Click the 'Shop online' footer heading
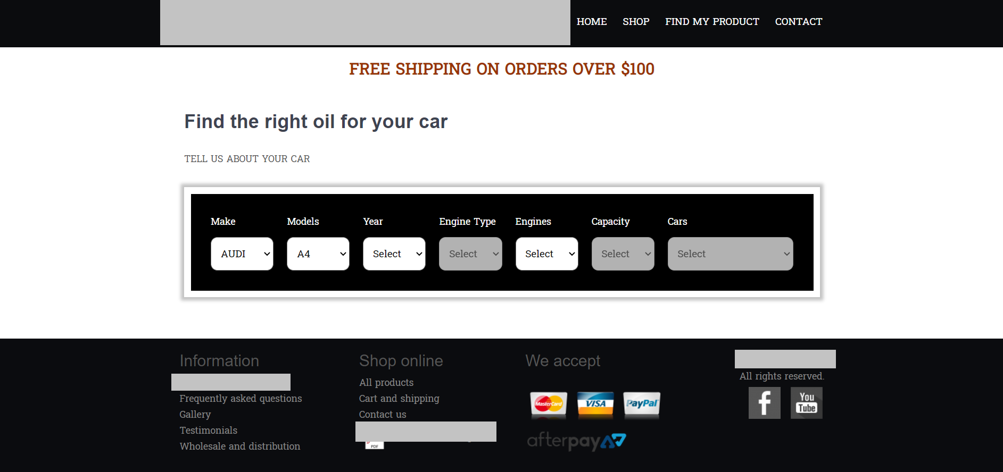 pyautogui.click(x=401, y=361)
